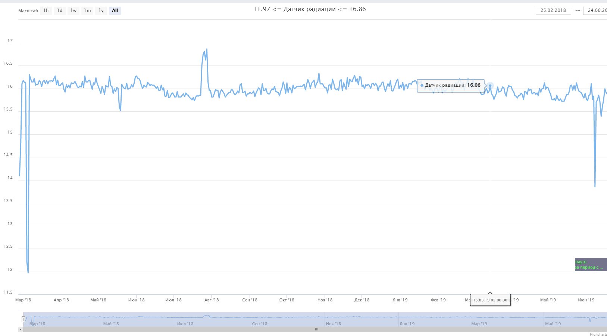Screen dimensions: 607x336
Task: Set chart scale to 1d
Action: (60, 10)
